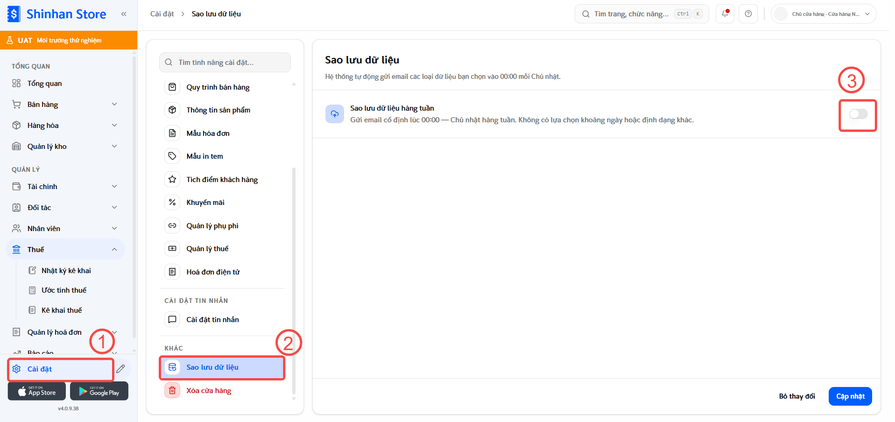Enable the weekly data backup toggle

pyautogui.click(x=858, y=114)
